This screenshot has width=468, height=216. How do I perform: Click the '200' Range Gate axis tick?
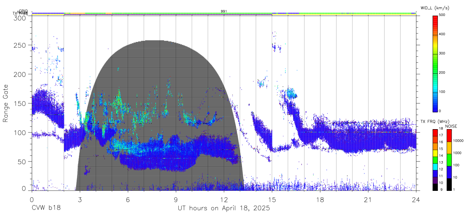[x=21, y=74]
